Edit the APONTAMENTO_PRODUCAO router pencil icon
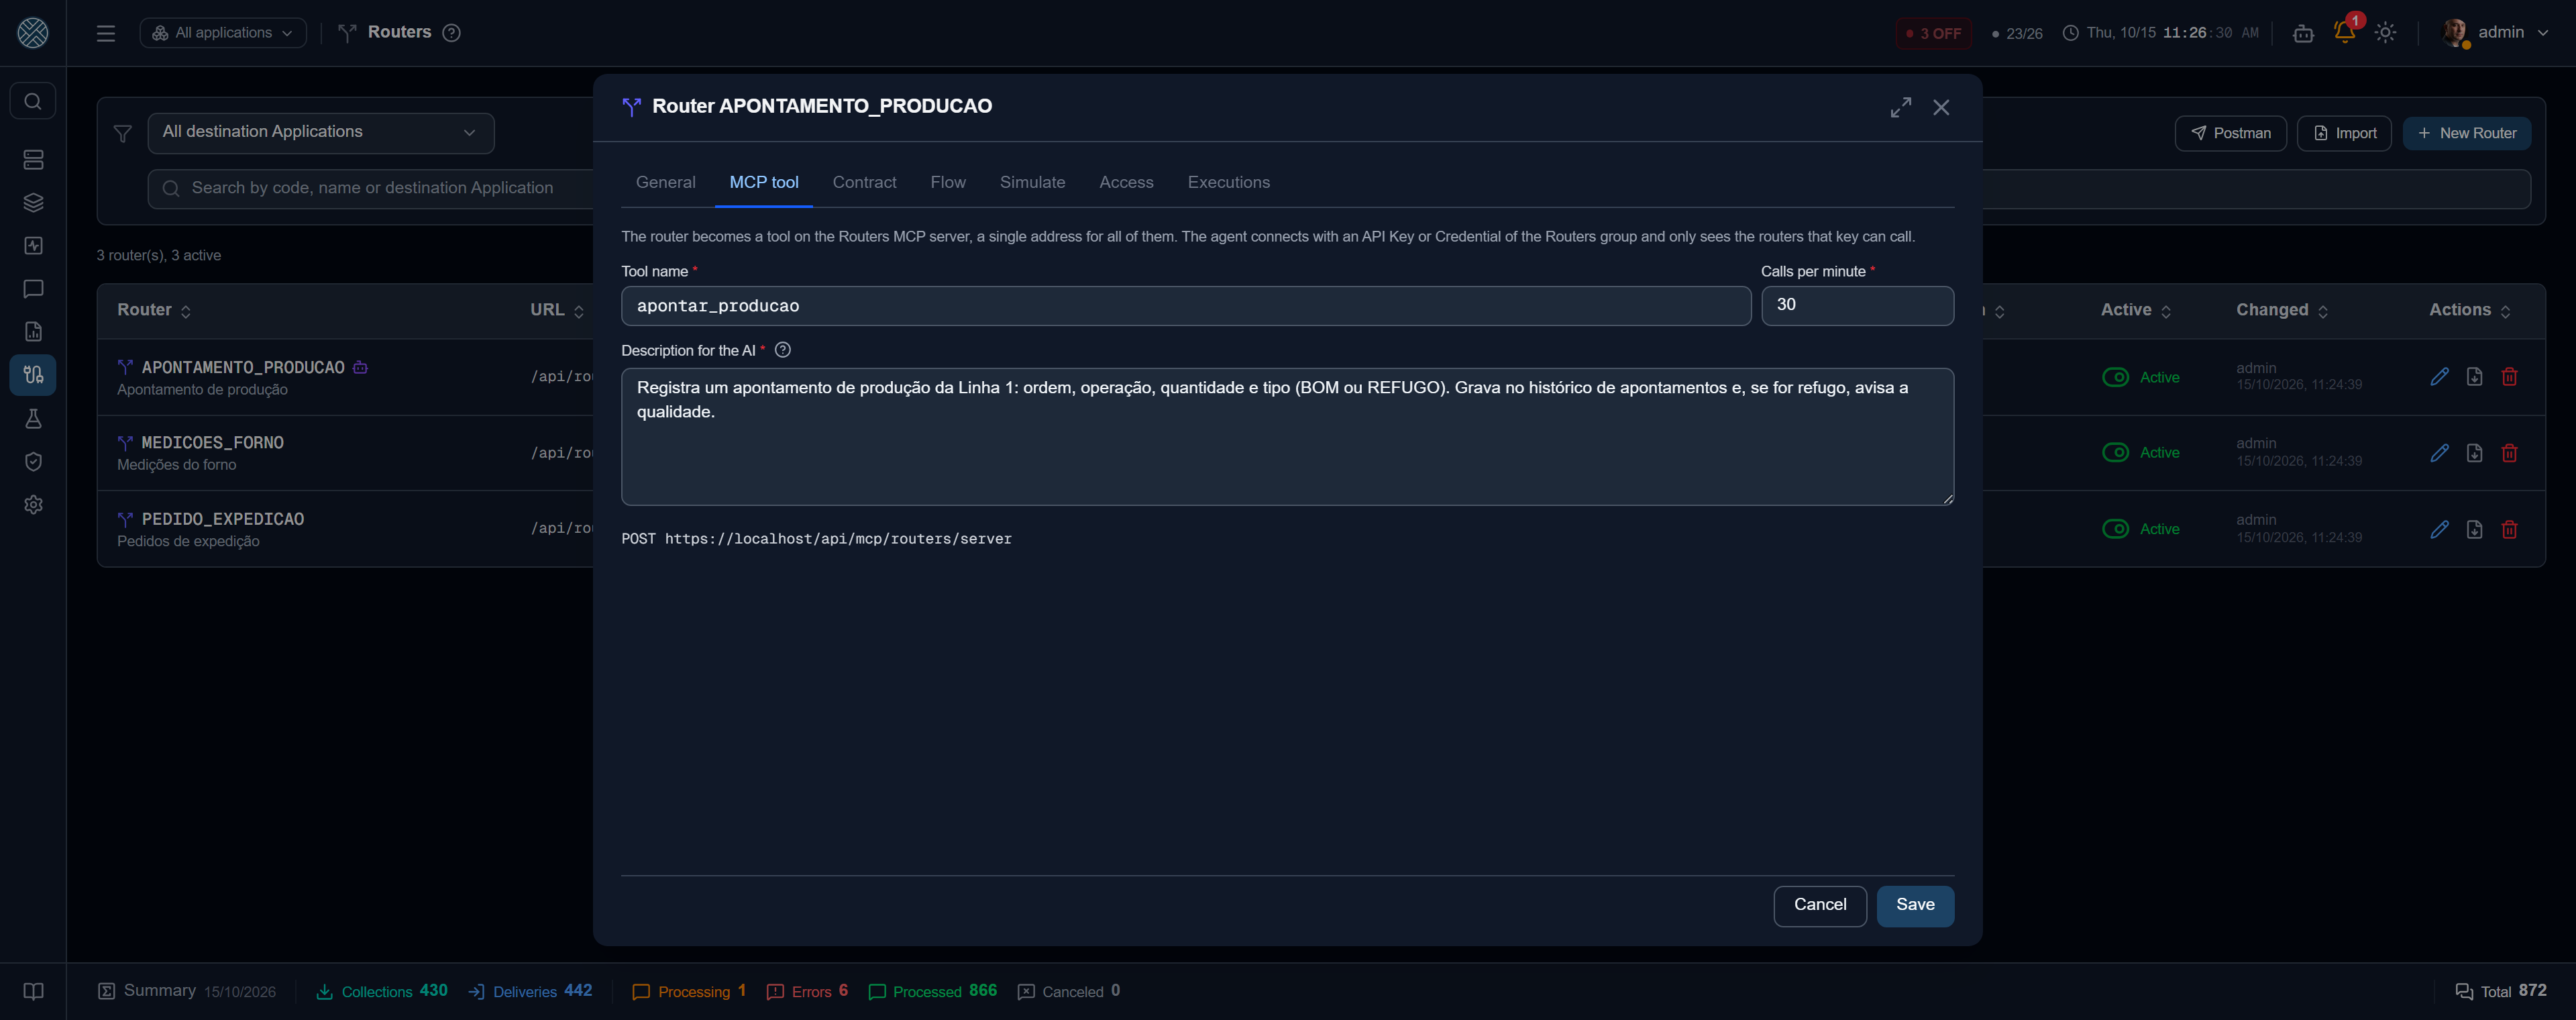The height and width of the screenshot is (1020, 2576). (2440, 377)
